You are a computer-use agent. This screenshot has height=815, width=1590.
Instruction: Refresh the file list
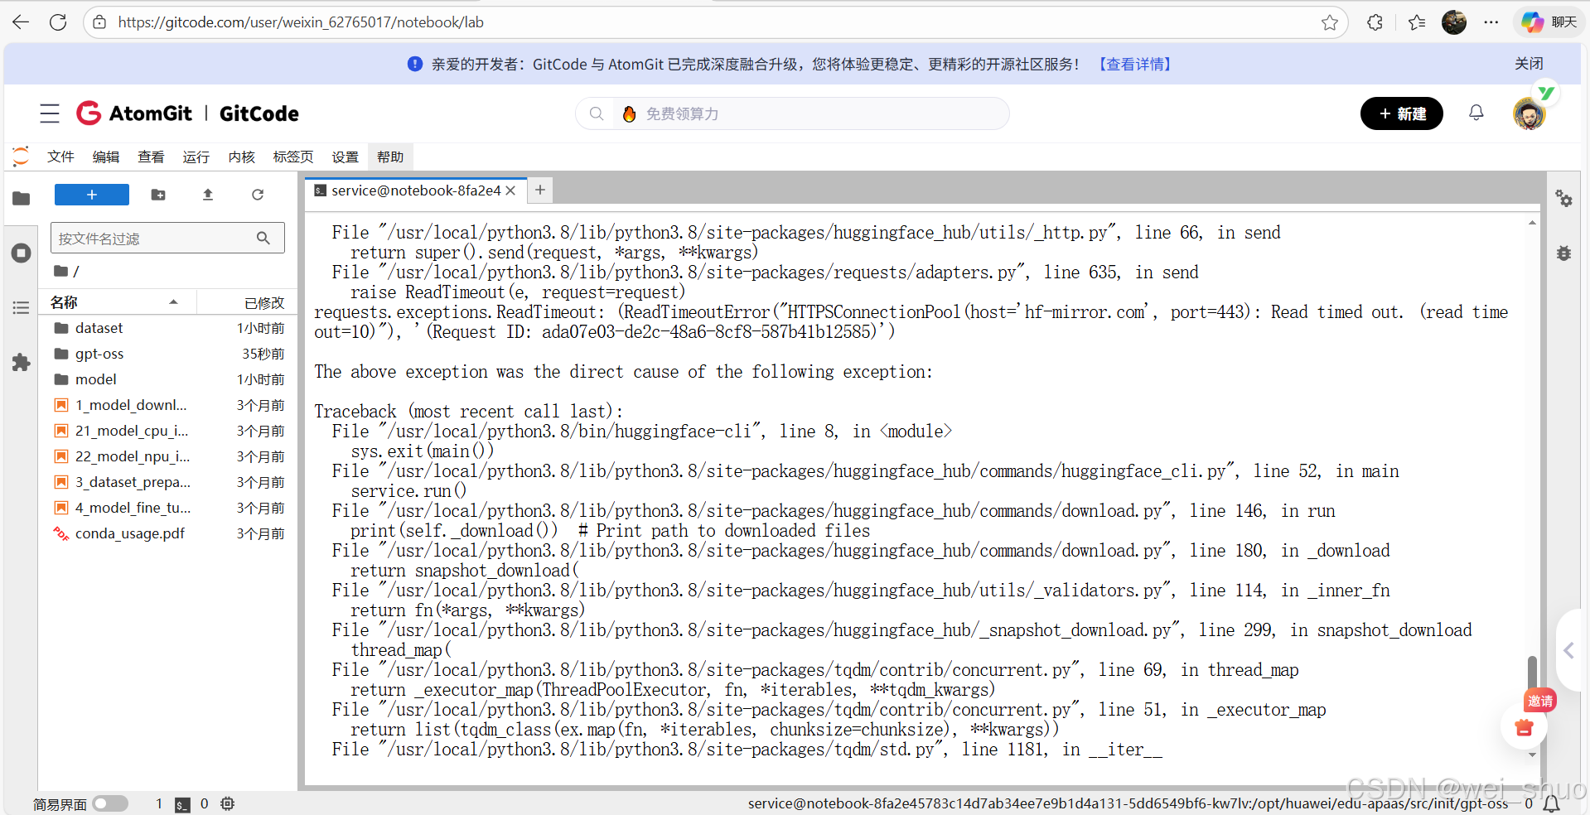[x=258, y=195]
